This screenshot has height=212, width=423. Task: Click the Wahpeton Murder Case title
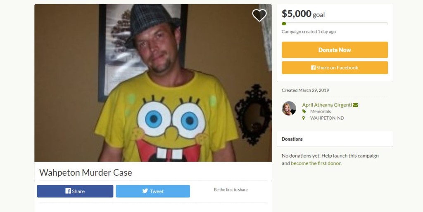pyautogui.click(x=86, y=172)
